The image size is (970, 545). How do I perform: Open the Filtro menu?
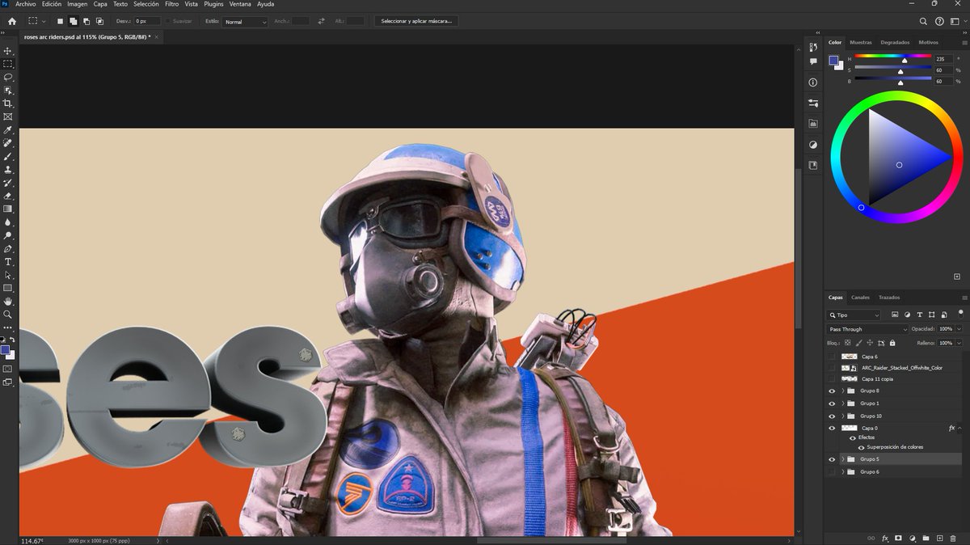[x=171, y=4]
